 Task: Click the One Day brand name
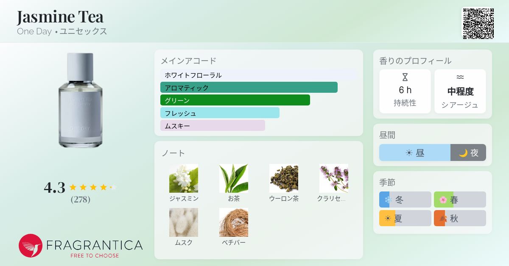point(34,31)
